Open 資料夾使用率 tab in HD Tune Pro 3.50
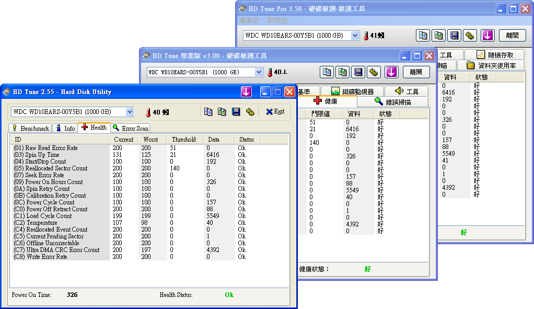Image resolution: width=534 pixels, height=309 pixels. [x=491, y=65]
